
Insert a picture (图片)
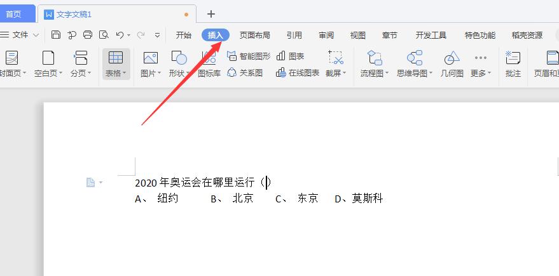pos(151,63)
